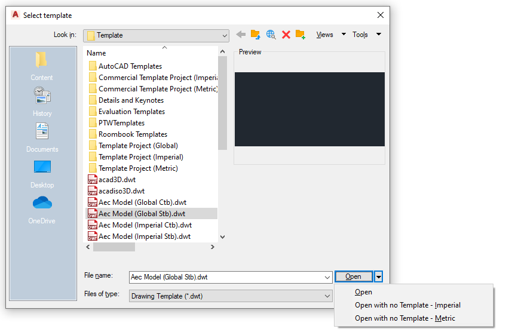This screenshot has height=335, width=506.
Task: Click the horizontal scrollbar thumb
Action: coord(114,247)
